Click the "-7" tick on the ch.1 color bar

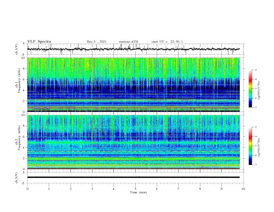255,108
